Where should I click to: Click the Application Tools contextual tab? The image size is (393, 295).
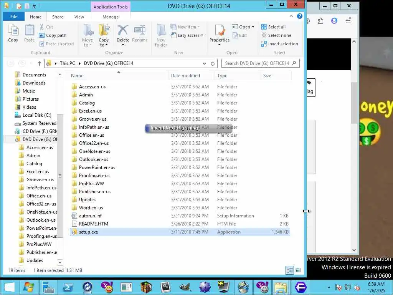coord(111,7)
